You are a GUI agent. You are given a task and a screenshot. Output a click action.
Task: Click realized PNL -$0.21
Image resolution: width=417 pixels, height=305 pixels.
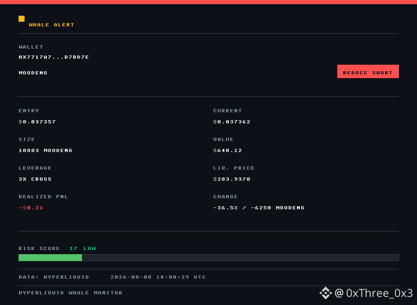click(31, 207)
